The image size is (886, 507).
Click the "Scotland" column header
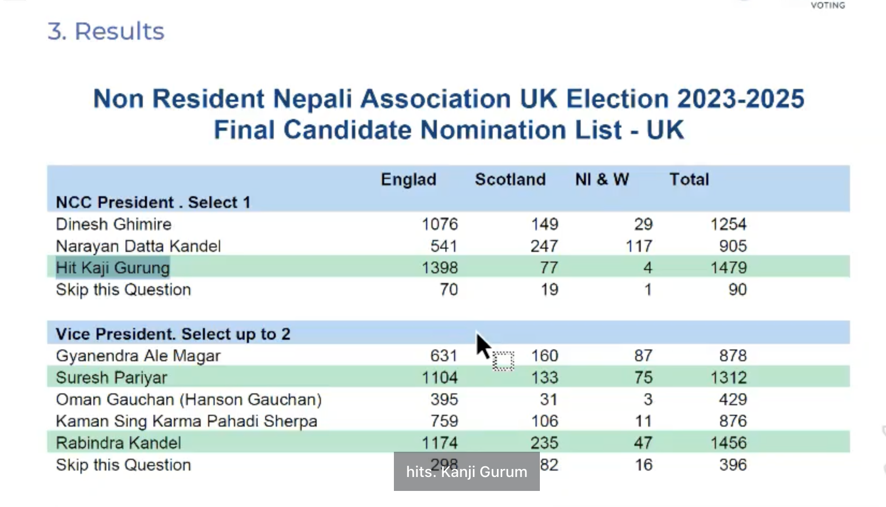510,180
